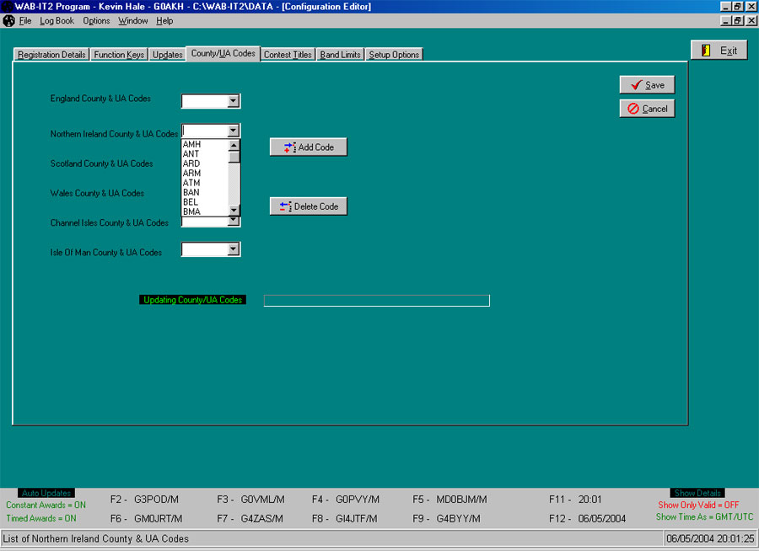Click Delete Code to remove a county code
Image resolution: width=759 pixels, height=551 pixels.
(x=308, y=206)
